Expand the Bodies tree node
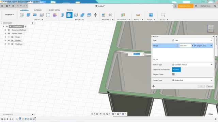218x122 pixels. tap(5, 41)
